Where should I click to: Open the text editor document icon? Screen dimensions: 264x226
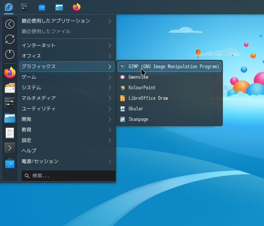click(x=10, y=133)
